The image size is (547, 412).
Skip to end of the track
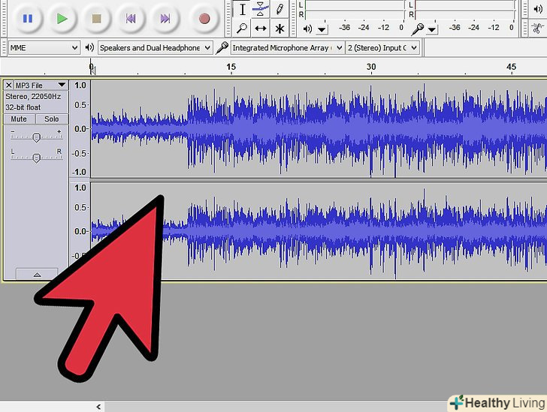(165, 18)
